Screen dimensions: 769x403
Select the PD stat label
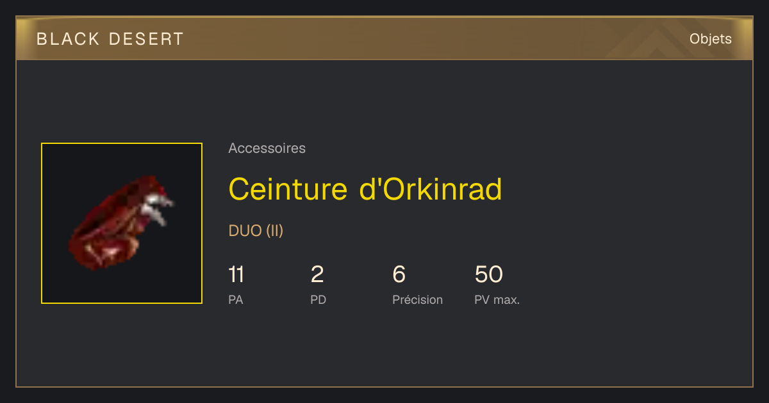click(318, 299)
